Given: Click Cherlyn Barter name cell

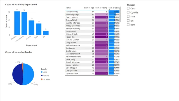Looking at the screenshot, I should pos(72,71).
